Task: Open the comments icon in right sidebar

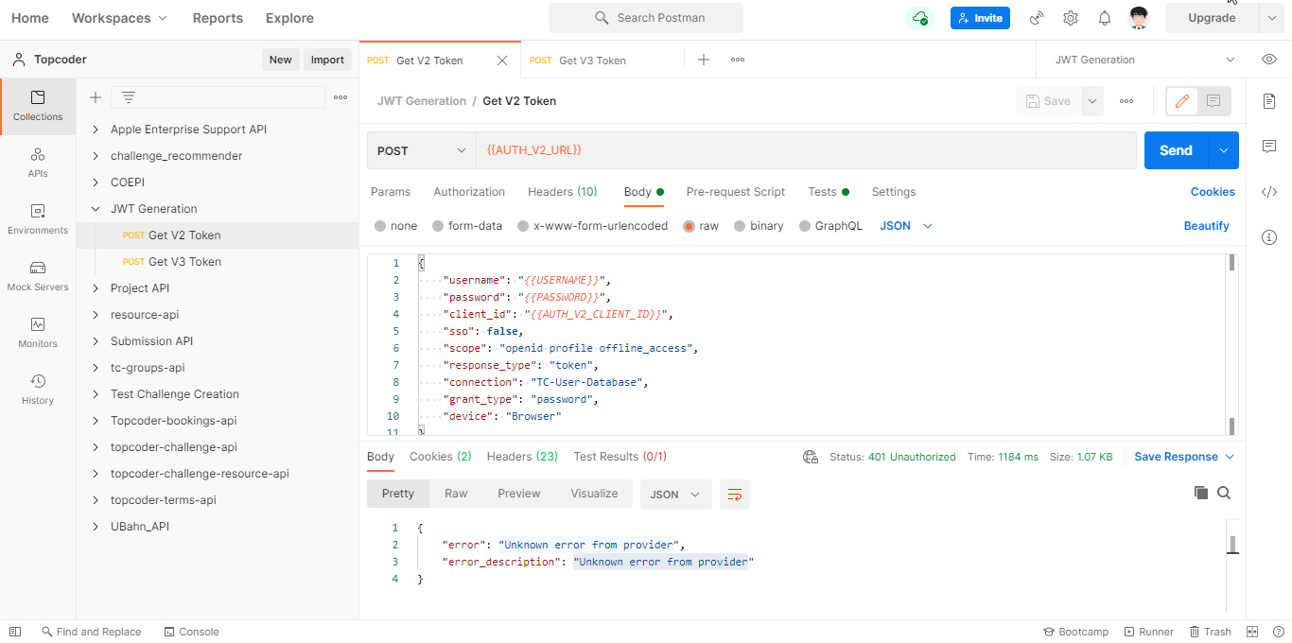Action: (x=1269, y=147)
